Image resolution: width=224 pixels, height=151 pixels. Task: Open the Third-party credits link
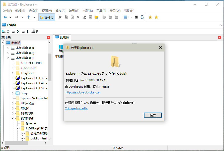[76, 108]
